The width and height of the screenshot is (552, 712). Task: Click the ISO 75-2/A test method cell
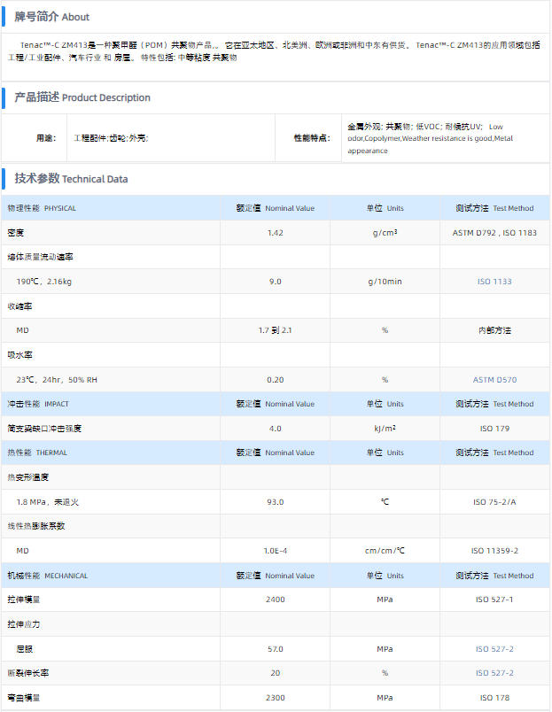click(x=494, y=502)
